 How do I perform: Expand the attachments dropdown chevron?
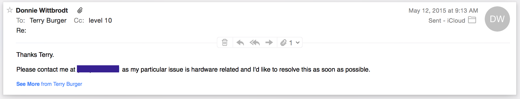click(x=298, y=43)
